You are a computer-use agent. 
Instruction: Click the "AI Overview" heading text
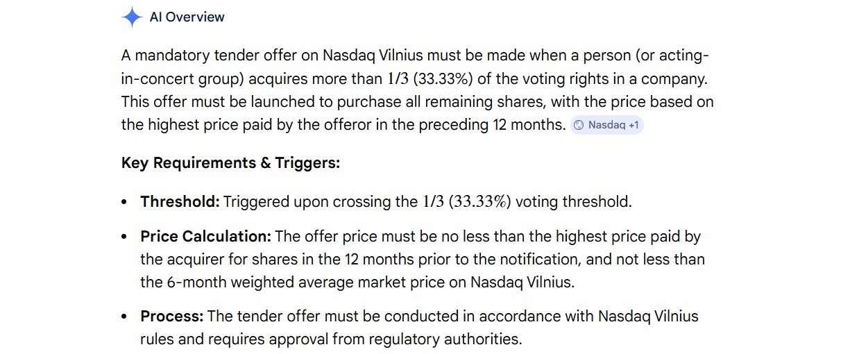[x=187, y=17]
